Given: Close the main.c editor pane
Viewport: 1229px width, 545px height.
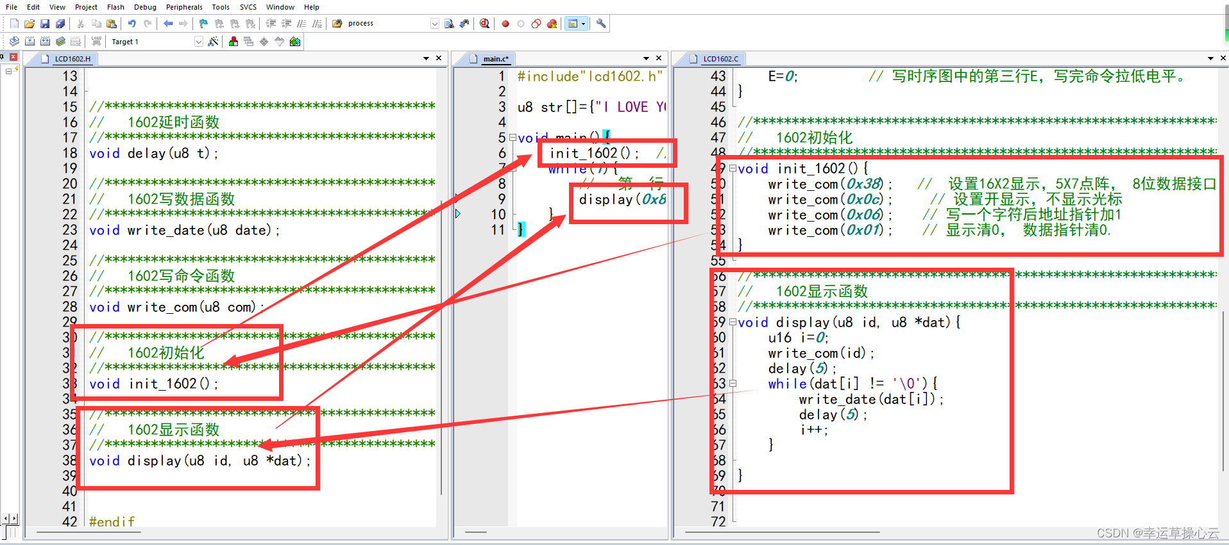Looking at the screenshot, I should 659,58.
